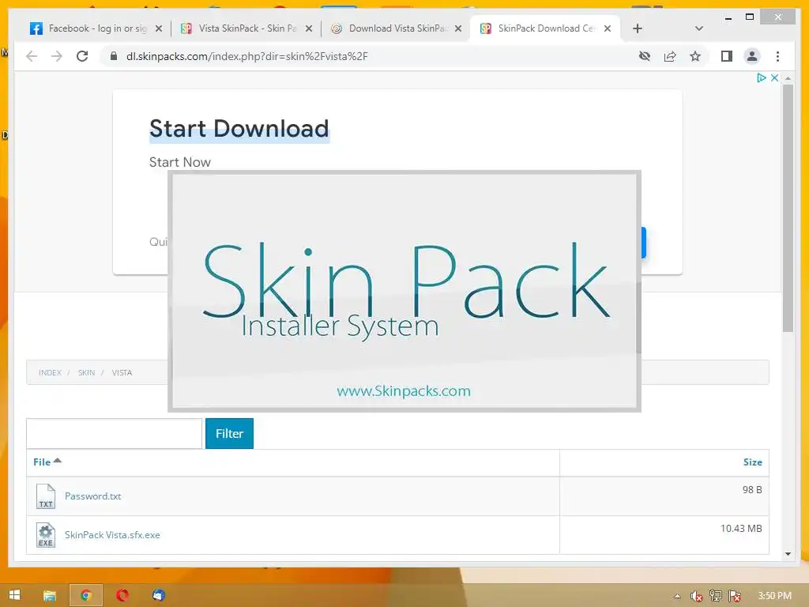Open Chrome's three-dot menu
The width and height of the screenshot is (809, 607).
(x=777, y=56)
